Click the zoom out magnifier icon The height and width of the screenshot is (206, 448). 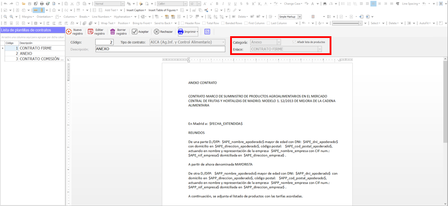pyautogui.click(x=5, y=17)
